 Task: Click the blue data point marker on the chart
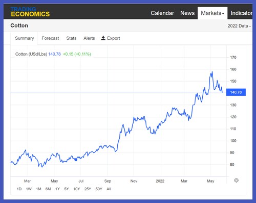pos(76,160)
